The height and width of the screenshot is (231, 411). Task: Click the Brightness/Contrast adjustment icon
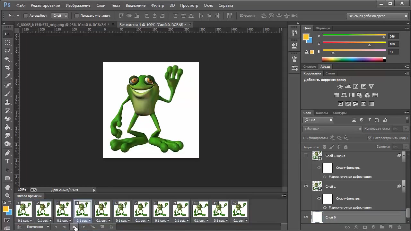tap(340, 86)
